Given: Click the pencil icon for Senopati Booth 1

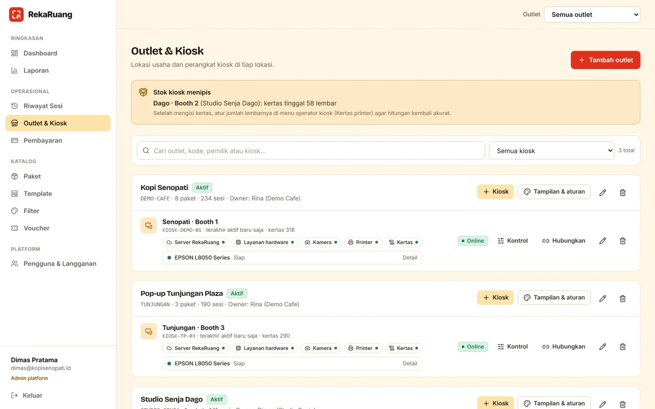Looking at the screenshot, I should 603,241.
